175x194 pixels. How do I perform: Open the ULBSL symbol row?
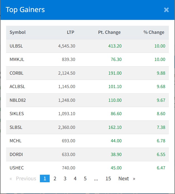(16, 46)
